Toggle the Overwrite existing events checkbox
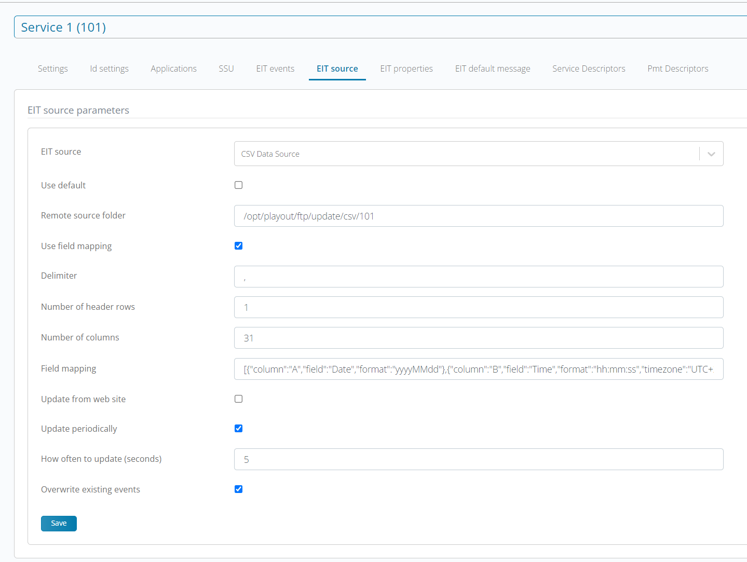Image resolution: width=747 pixels, height=562 pixels. click(239, 489)
